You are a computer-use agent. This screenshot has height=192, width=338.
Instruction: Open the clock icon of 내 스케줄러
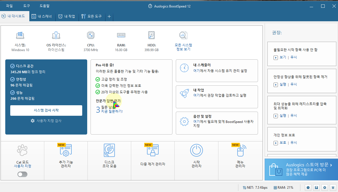tap(184, 68)
